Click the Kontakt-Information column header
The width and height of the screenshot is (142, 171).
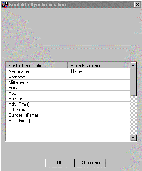[37, 65]
